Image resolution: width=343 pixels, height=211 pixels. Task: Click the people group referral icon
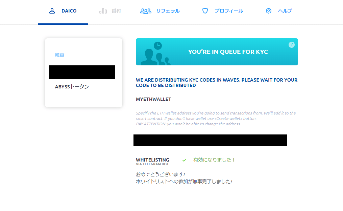(146, 11)
